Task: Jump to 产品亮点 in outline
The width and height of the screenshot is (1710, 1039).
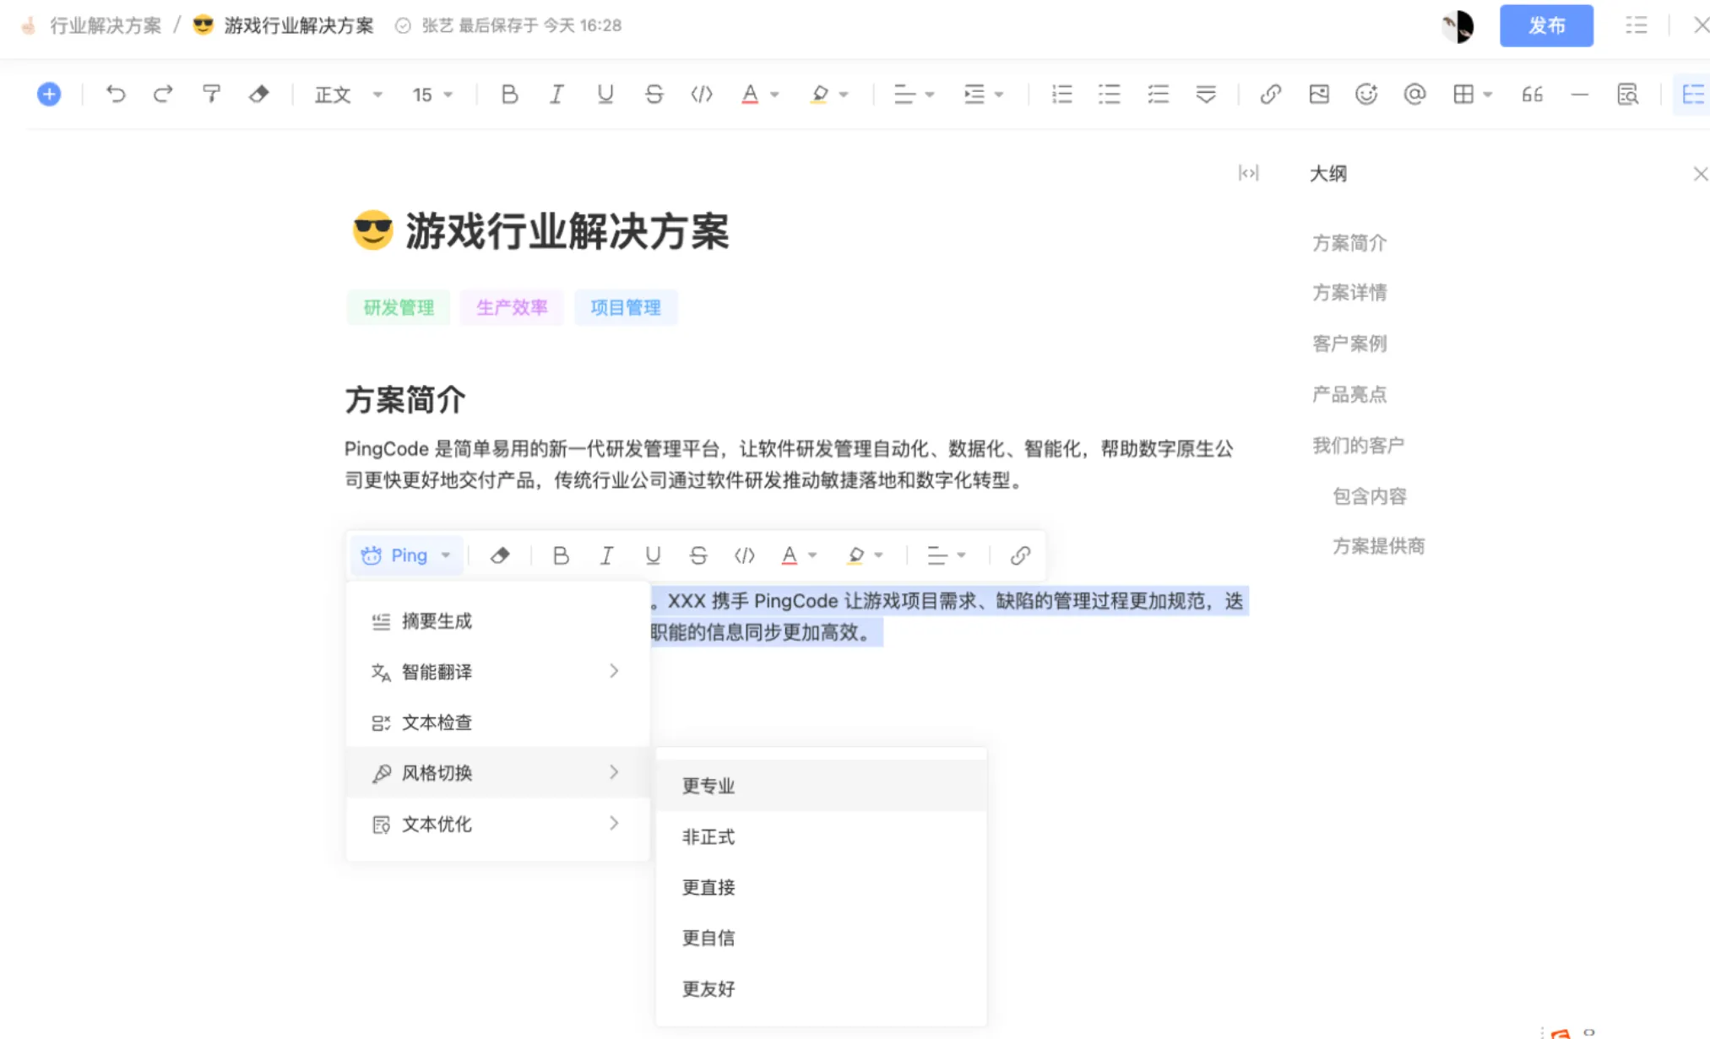Action: coord(1349,394)
